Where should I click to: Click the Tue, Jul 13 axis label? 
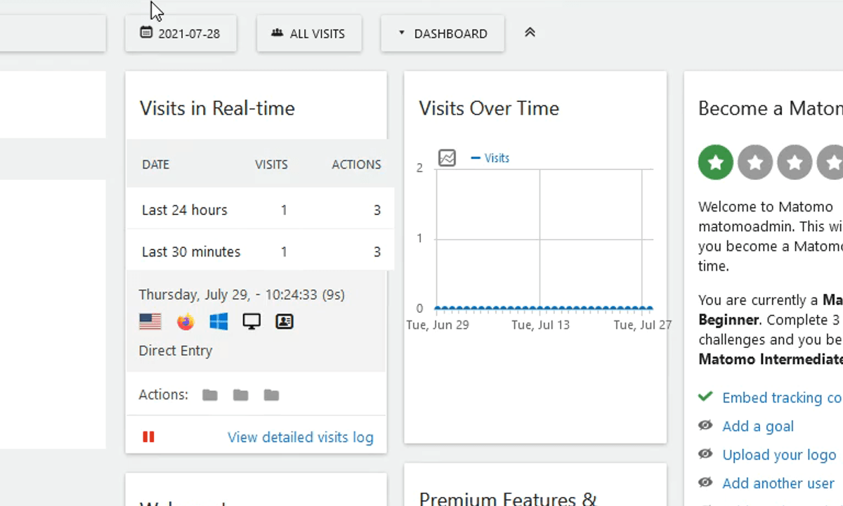(540, 325)
